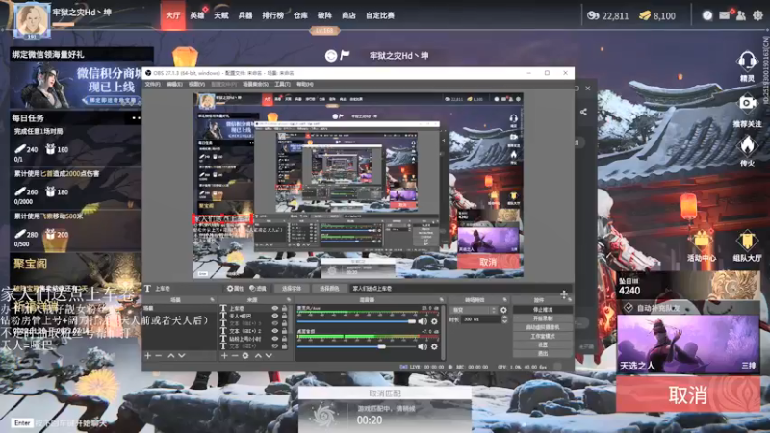Toggle 自动补充队友 auto-fill teammates checkbox
This screenshot has width=770, height=433.
click(629, 308)
